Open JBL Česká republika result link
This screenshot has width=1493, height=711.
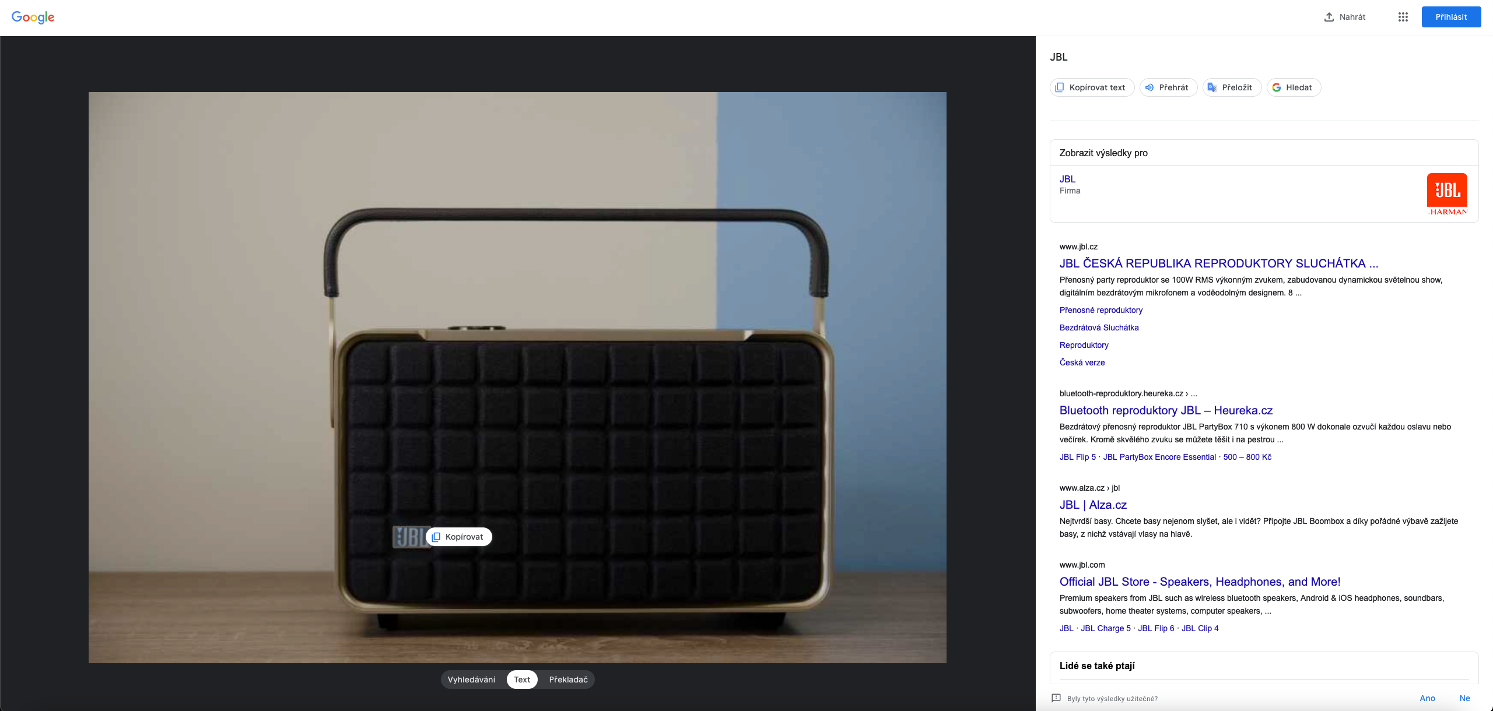click(x=1218, y=263)
